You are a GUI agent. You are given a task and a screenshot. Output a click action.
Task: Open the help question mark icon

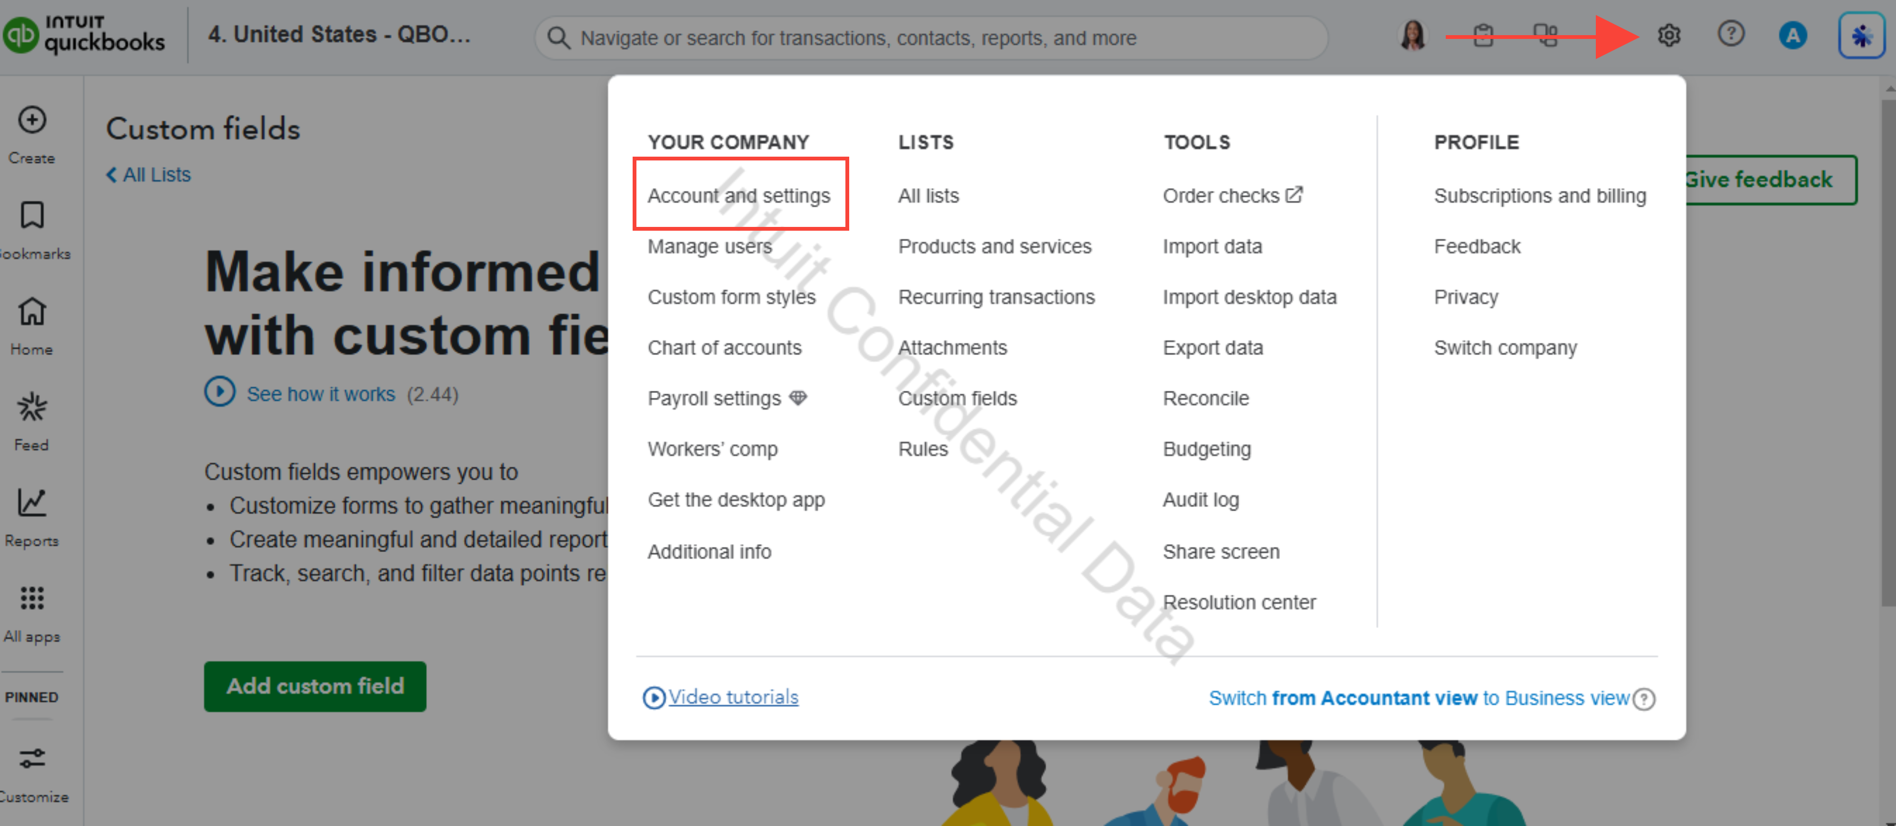coord(1730,34)
